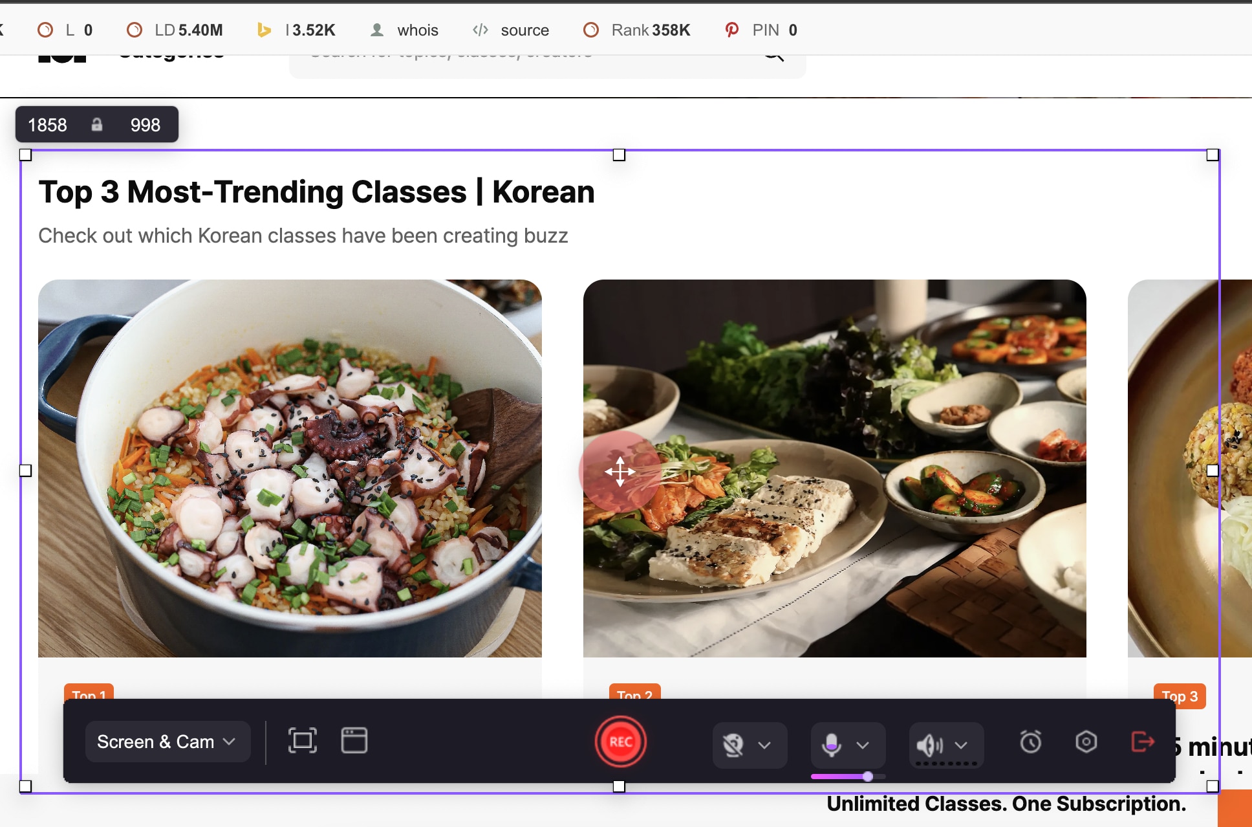Click the right-middle selection resize handle
The image size is (1252, 827).
coord(1213,470)
